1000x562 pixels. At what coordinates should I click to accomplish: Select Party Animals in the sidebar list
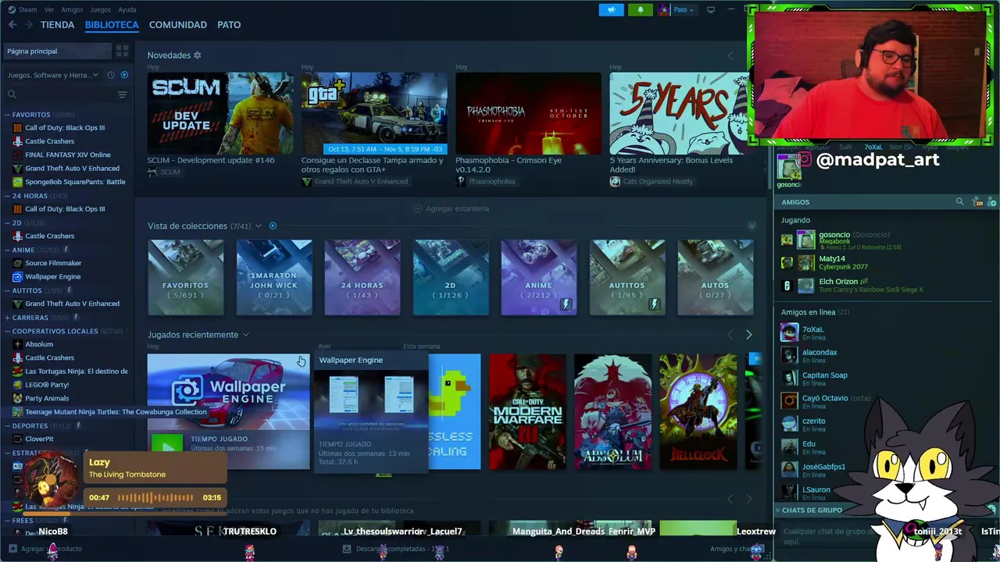coord(47,398)
